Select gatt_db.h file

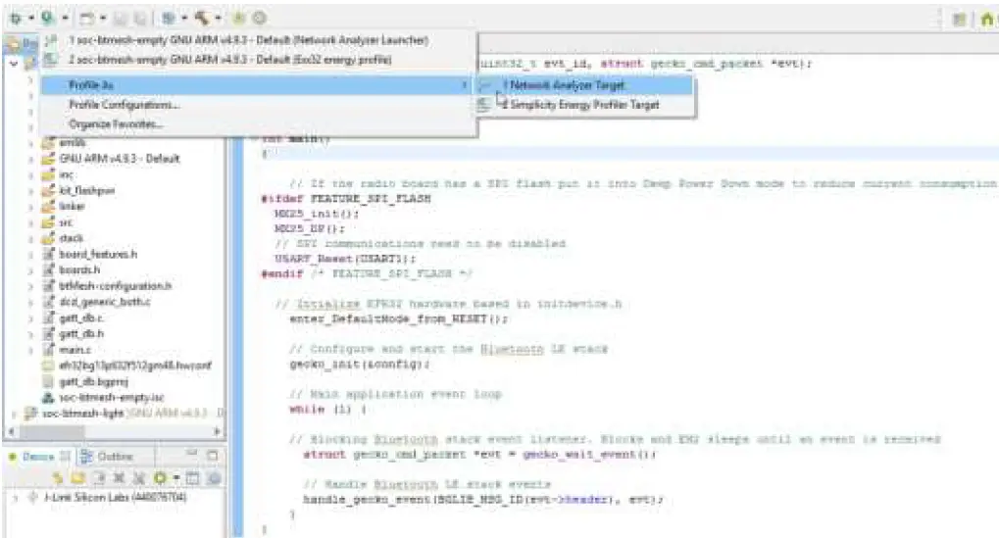[x=81, y=333]
